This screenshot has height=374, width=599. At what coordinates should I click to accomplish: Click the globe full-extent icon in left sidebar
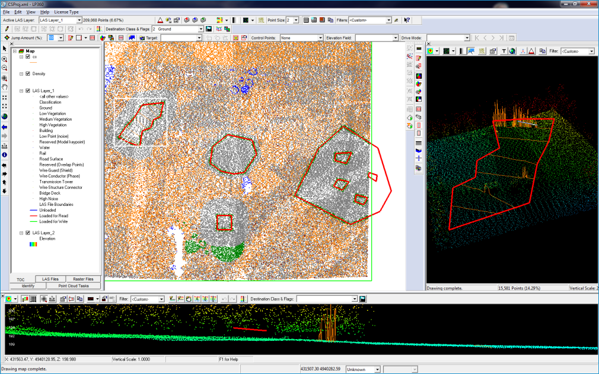pyautogui.click(x=5, y=116)
